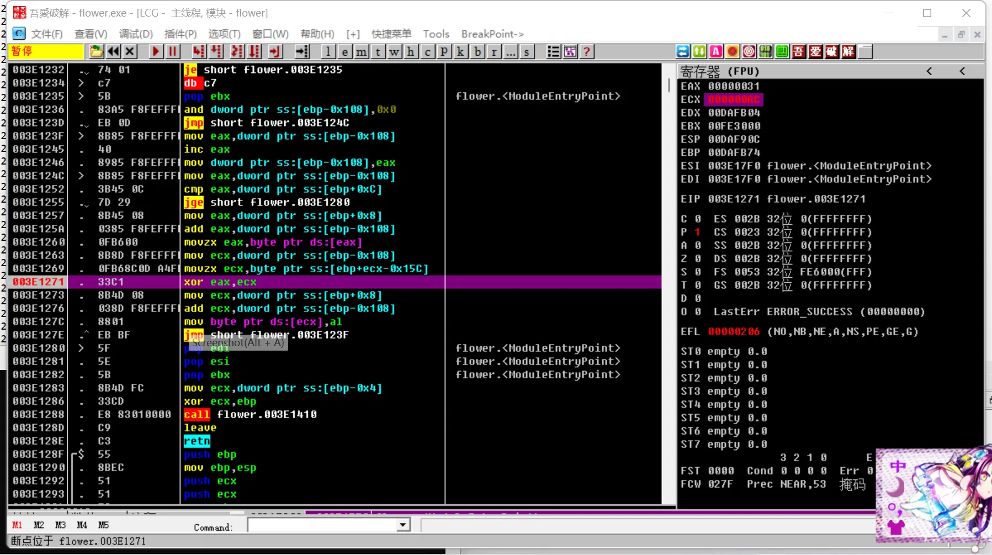
Task: Open the 调试(D) menu
Action: [136, 34]
